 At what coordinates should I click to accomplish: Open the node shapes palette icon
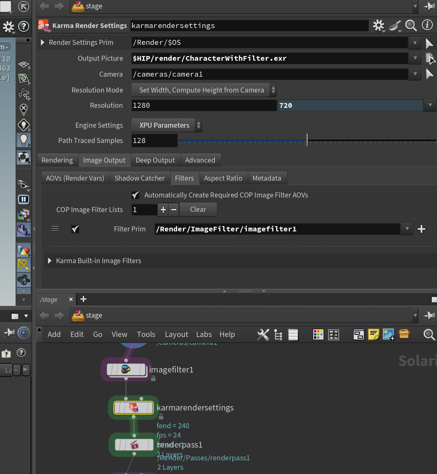click(x=334, y=335)
